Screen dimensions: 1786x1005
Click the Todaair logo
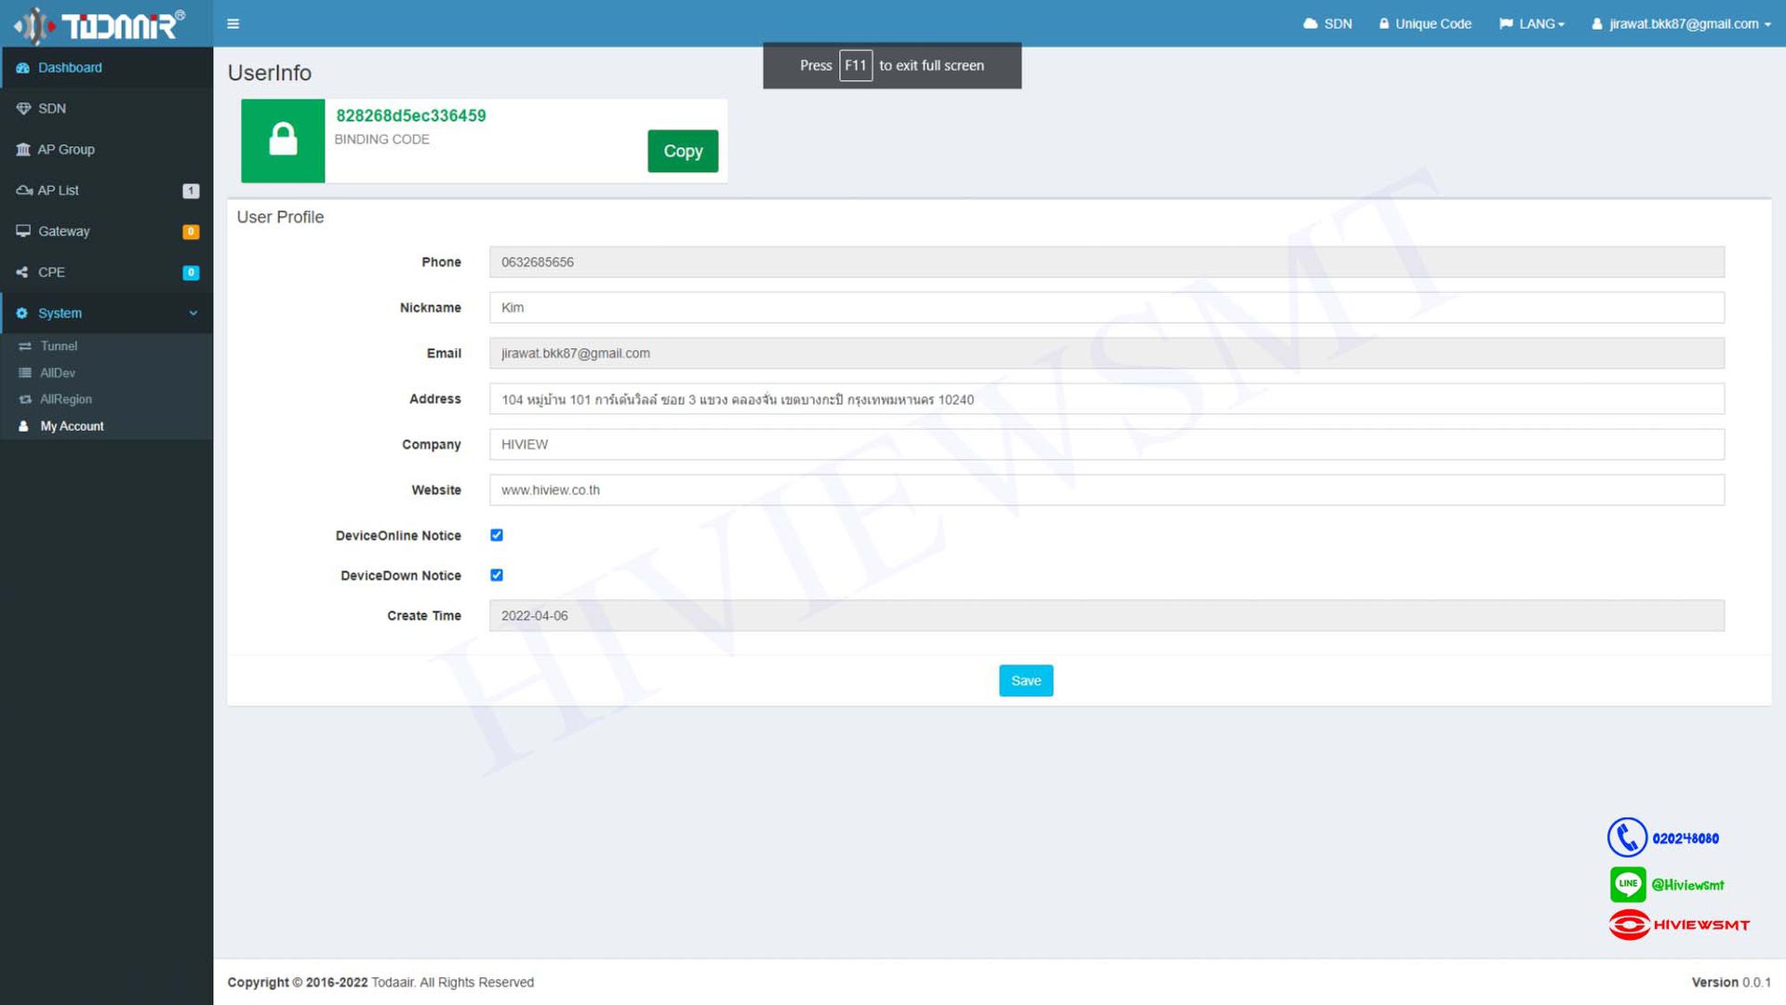[100, 24]
